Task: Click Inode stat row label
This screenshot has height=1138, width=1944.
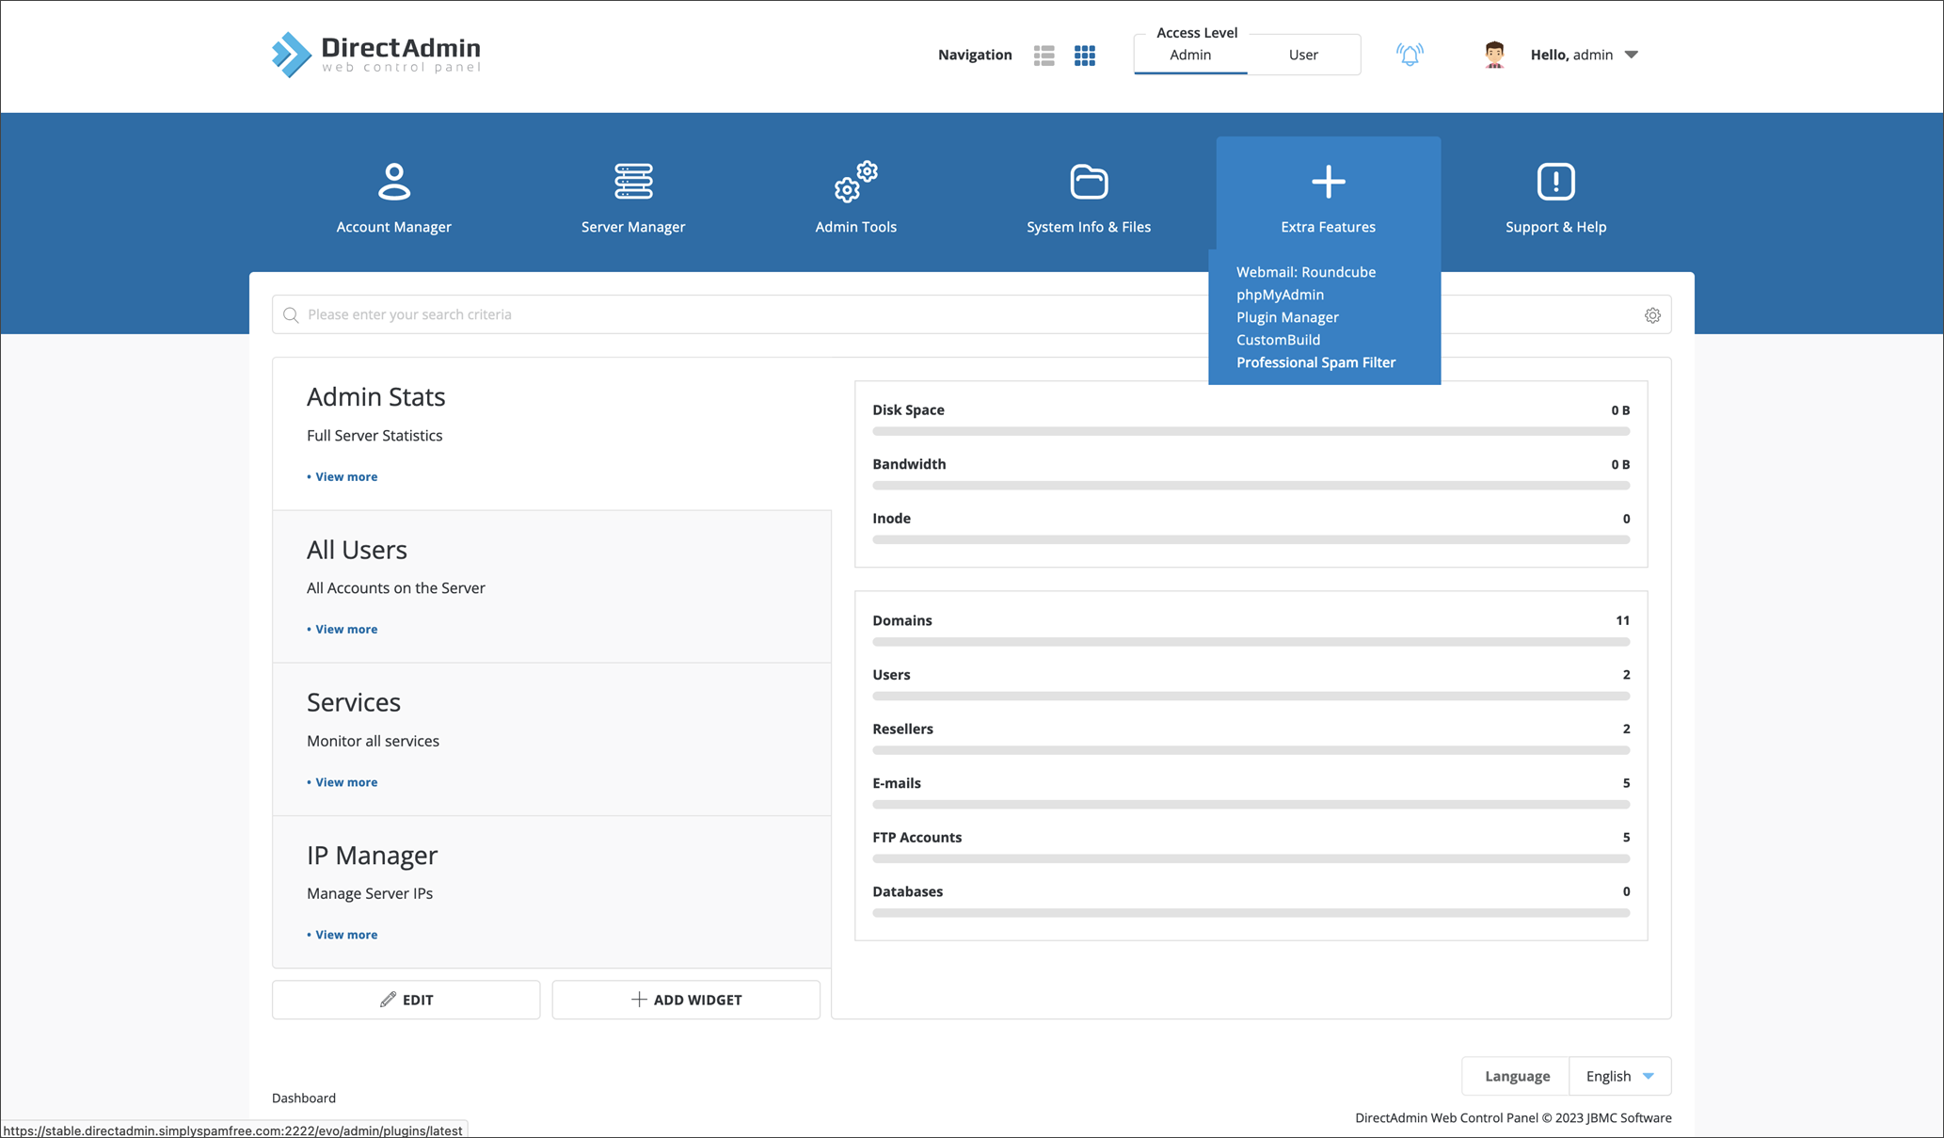Action: (891, 519)
